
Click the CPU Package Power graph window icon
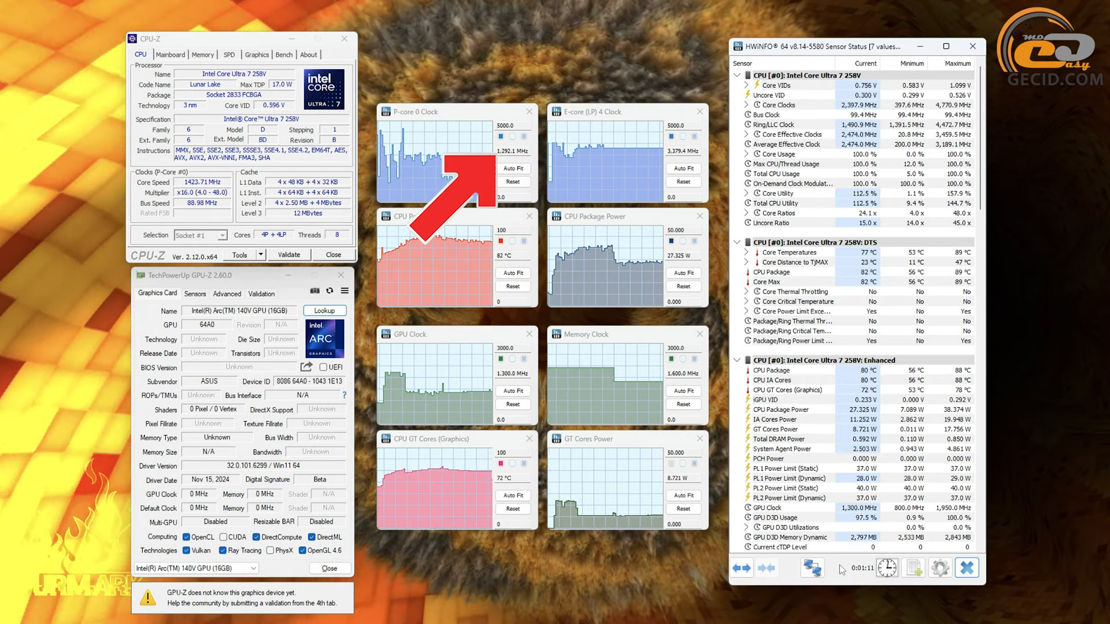click(557, 216)
